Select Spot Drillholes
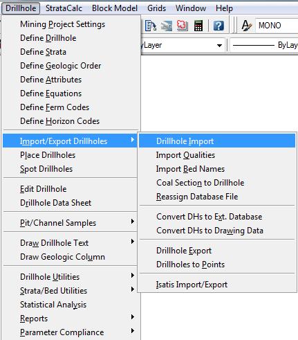 click(x=71, y=169)
